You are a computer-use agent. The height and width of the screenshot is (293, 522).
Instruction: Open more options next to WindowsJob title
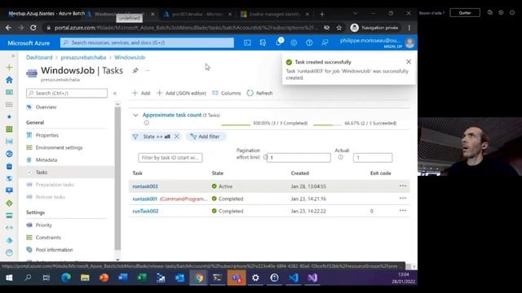pos(148,71)
